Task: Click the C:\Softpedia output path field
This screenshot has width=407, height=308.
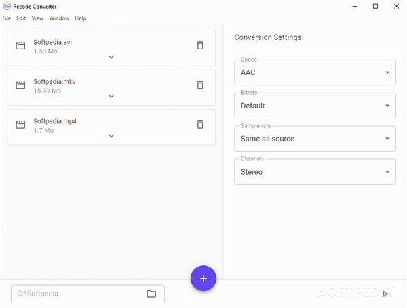Action: pos(88,294)
